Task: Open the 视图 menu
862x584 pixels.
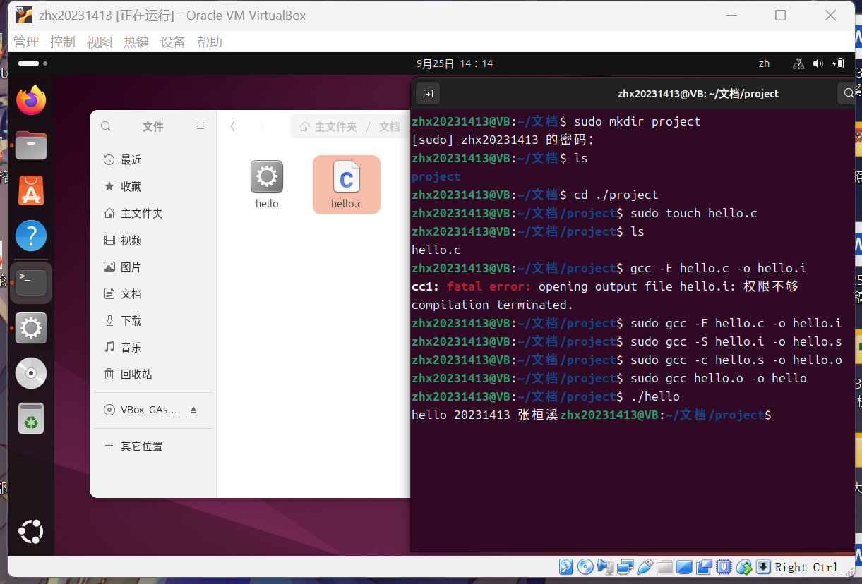Action: 100,42
